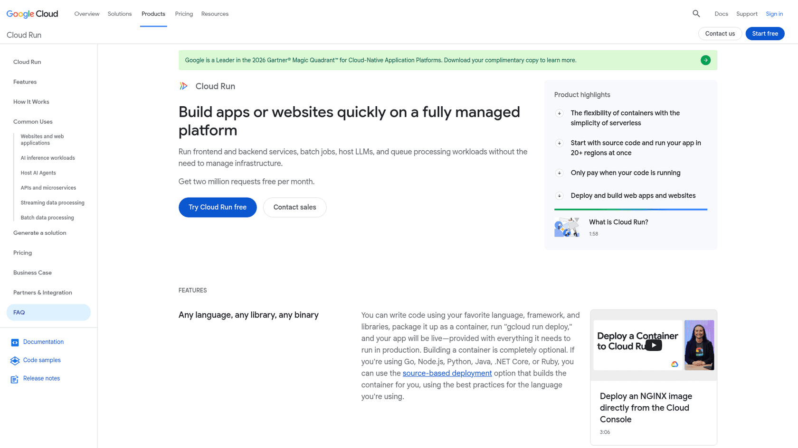Click the Docs link
This screenshot has height=448, width=798.
tap(721, 14)
